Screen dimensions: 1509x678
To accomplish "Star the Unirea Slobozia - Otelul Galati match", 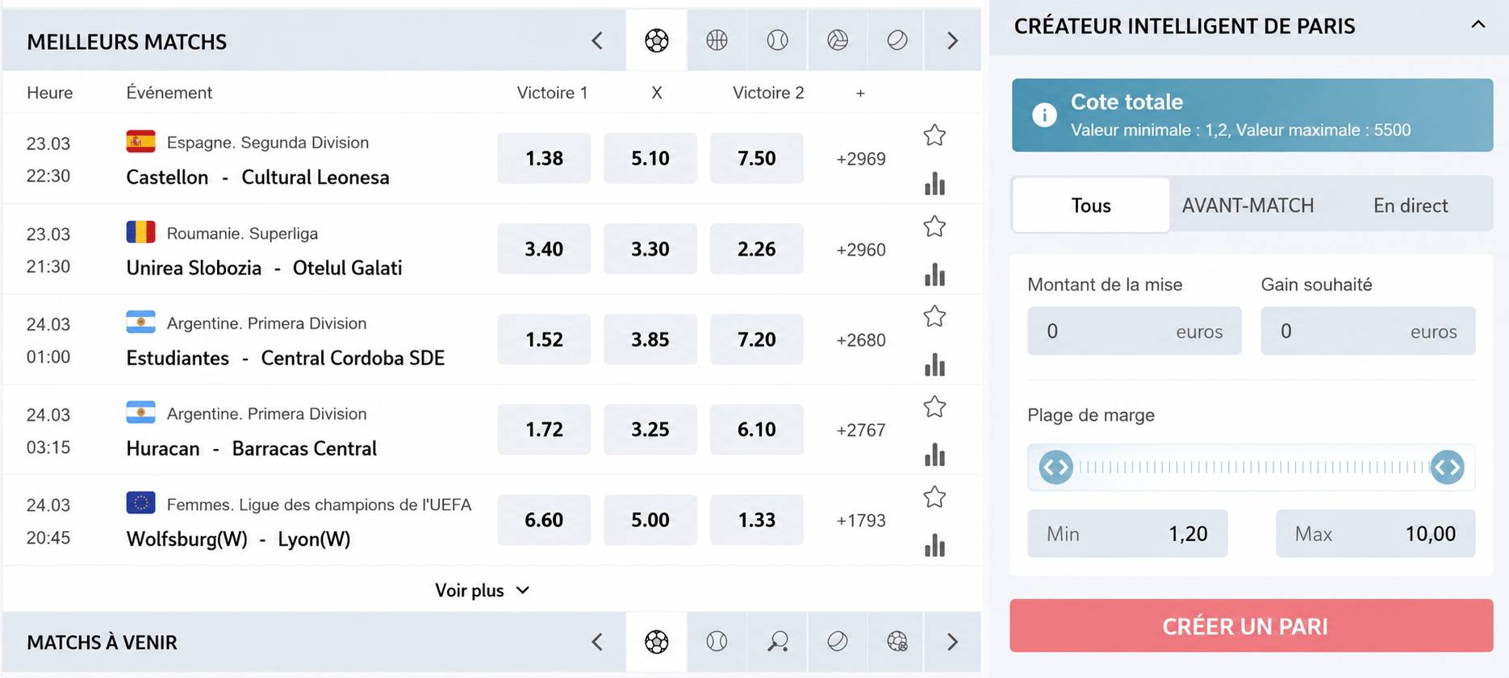I will pos(934,227).
